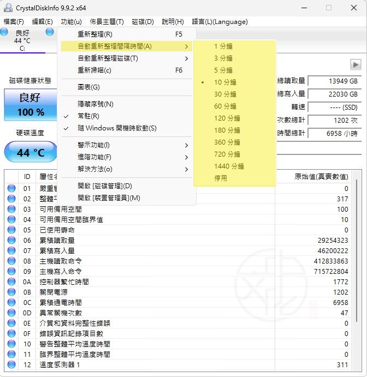Expand 自動重新整理磁碟(T) submenu
367x377 pixels.
pos(127,58)
